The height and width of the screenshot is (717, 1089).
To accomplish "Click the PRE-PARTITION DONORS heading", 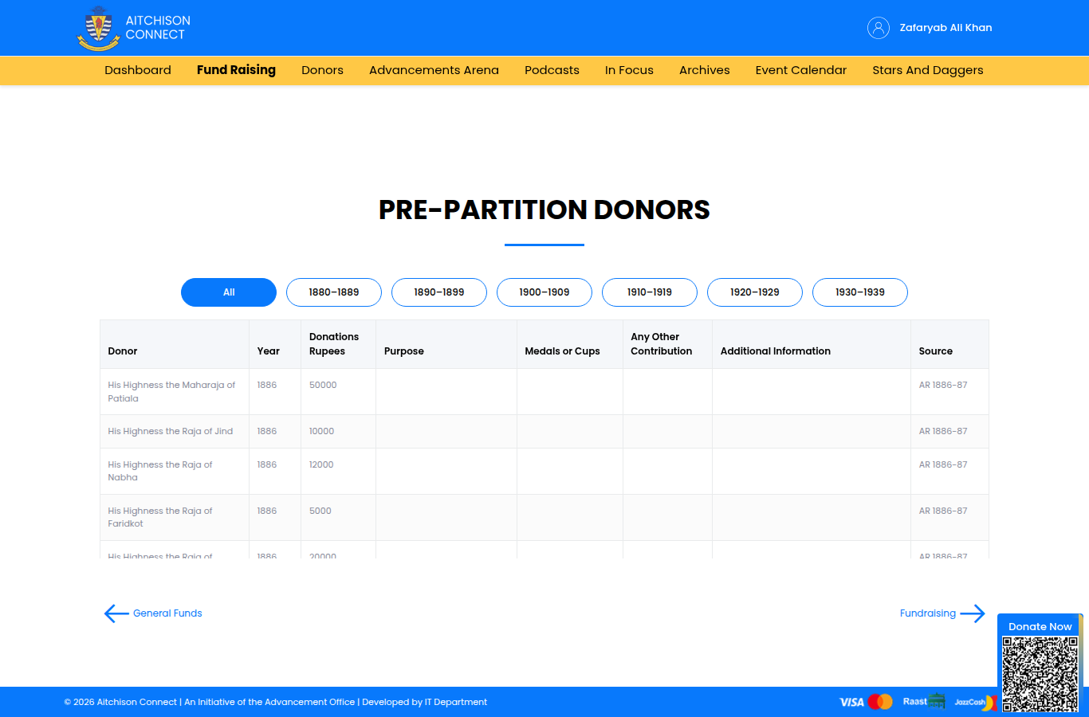I will (x=544, y=210).
